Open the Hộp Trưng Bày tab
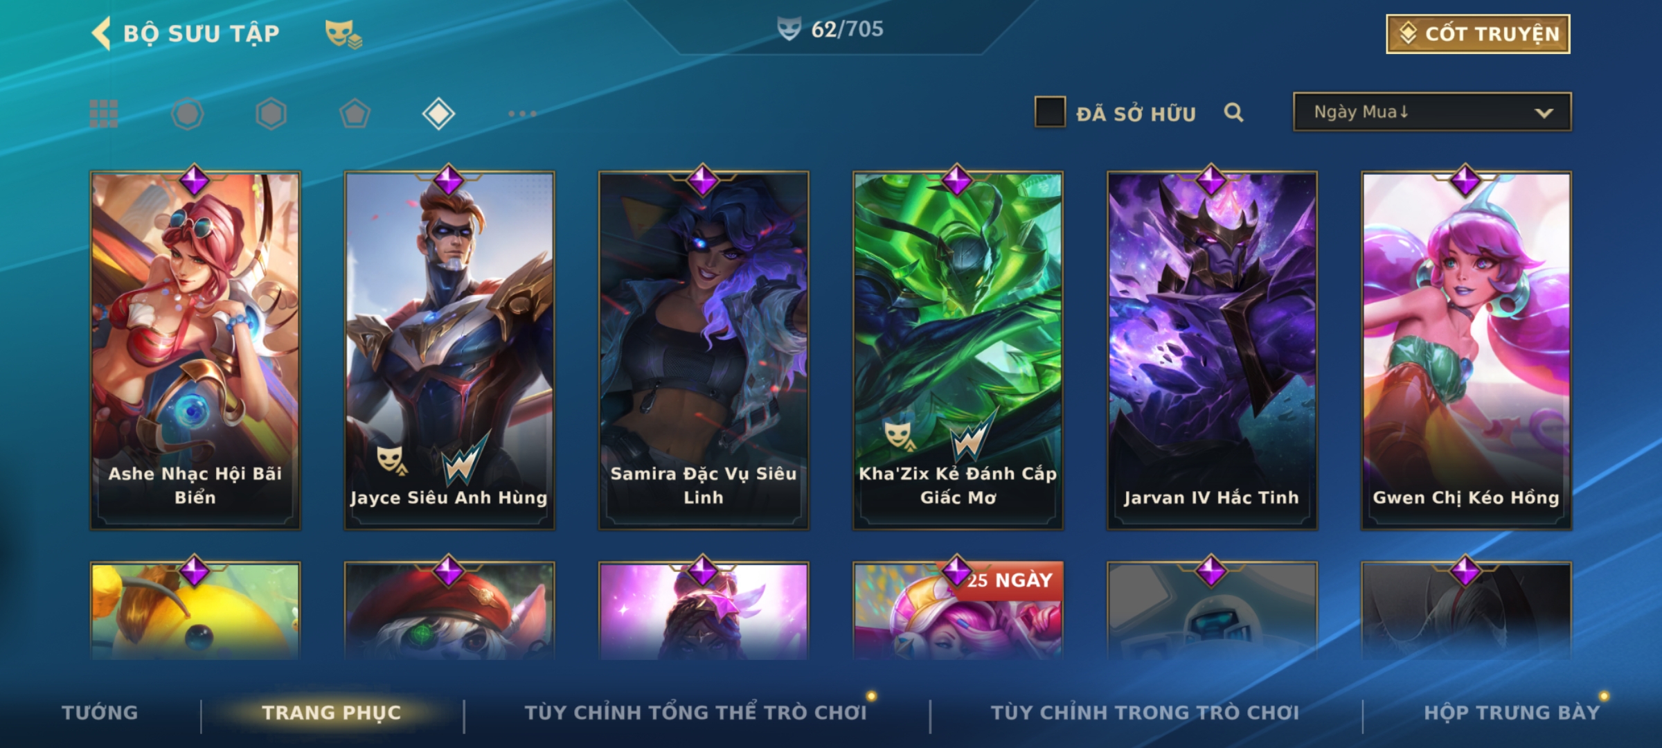Screen dimensions: 1662x748 [1512, 713]
